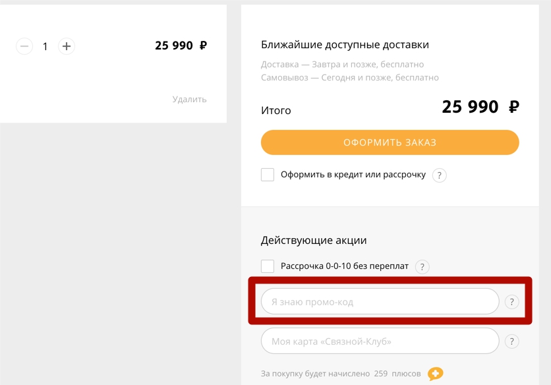The height and width of the screenshot is (385, 551).
Task: Remove the item via Удалить link
Action: 189,100
